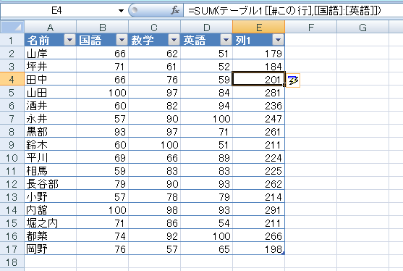Screen dimensions: 403x271
Task: Click total 179 in 山岸 row
Action: click(258, 54)
